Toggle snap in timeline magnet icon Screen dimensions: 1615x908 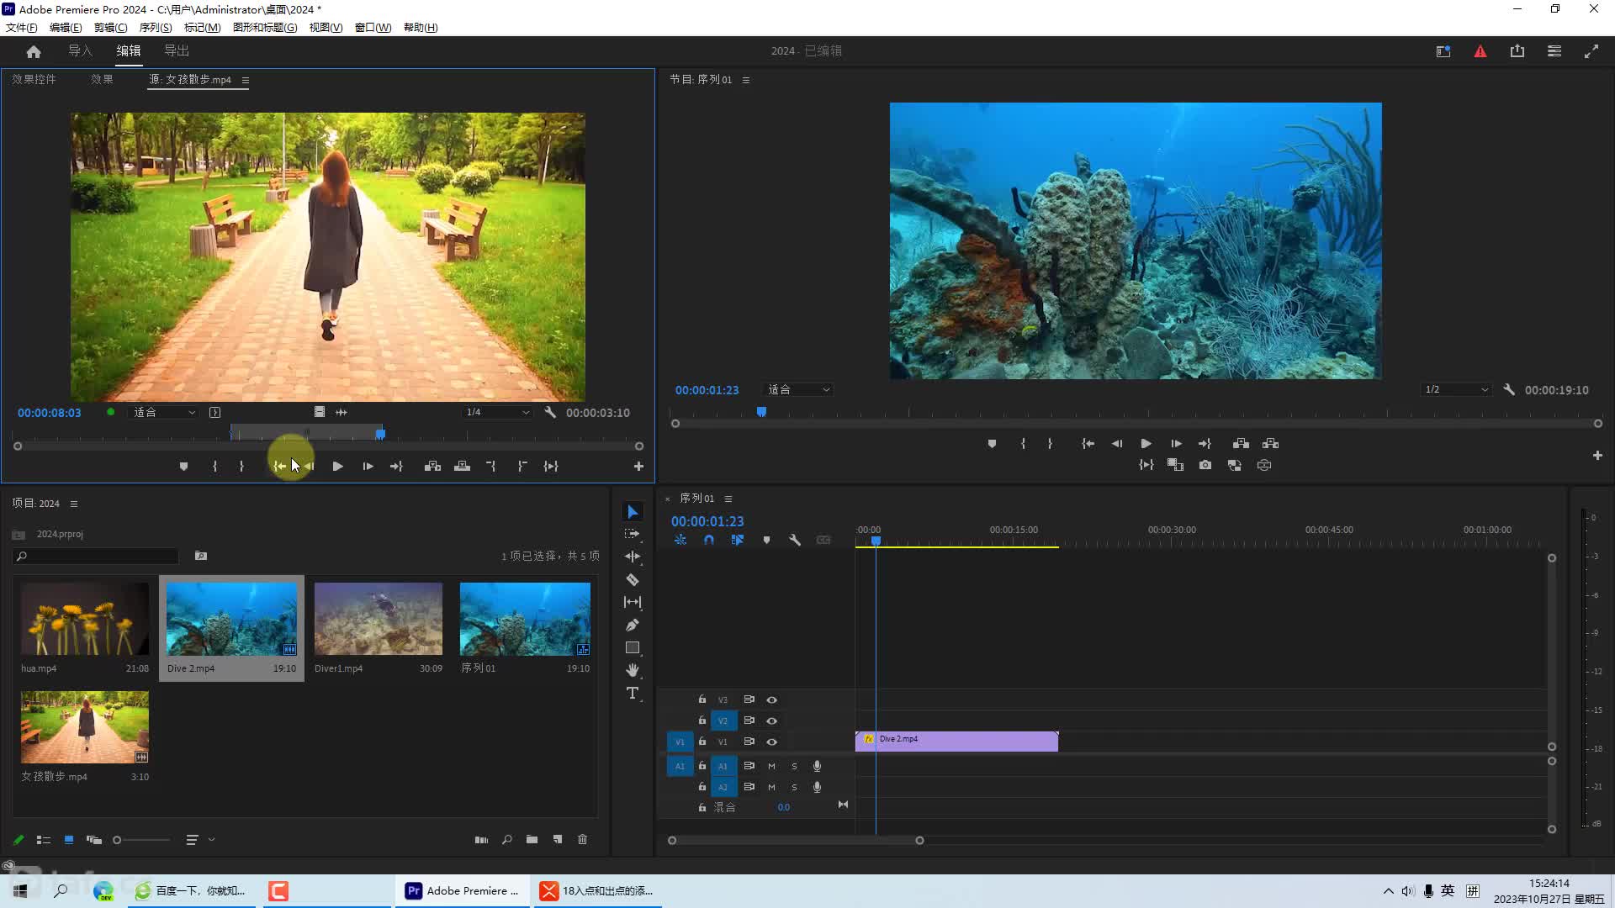(x=709, y=540)
